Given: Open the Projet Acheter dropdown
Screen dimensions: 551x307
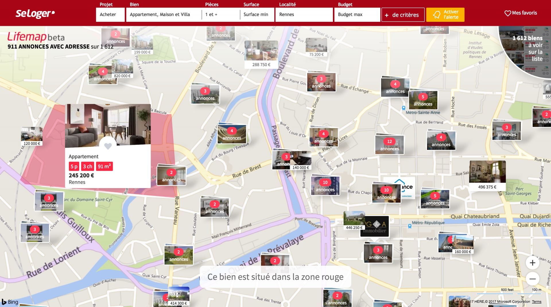Looking at the screenshot, I should click(110, 15).
